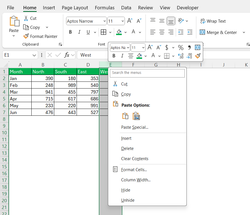Click Format Painter in mini toolbar
This screenshot has height=215, width=250.
[198, 56]
